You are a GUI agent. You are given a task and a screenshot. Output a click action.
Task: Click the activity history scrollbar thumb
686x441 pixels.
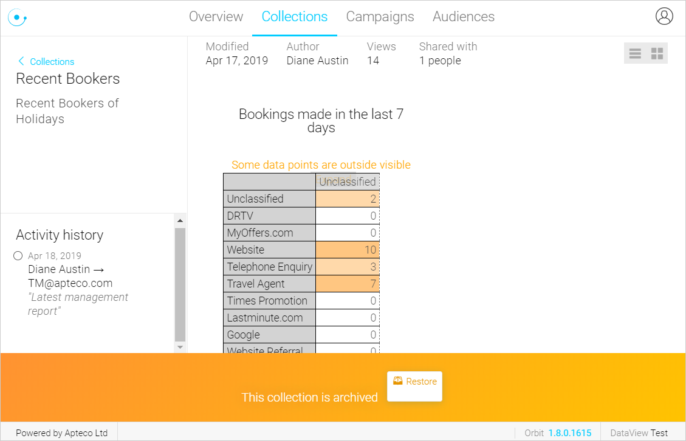(x=180, y=284)
